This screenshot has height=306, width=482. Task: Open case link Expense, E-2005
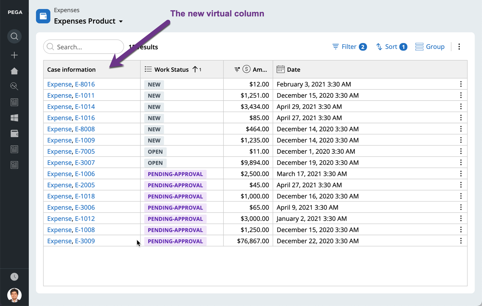pyautogui.click(x=71, y=185)
